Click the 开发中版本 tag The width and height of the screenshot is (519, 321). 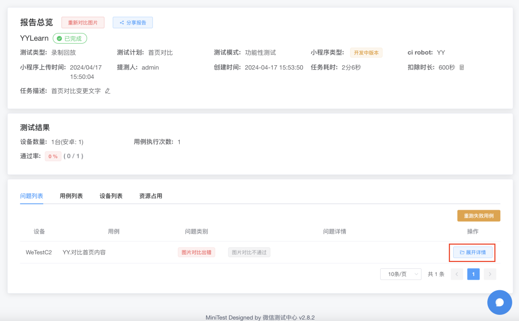click(366, 53)
